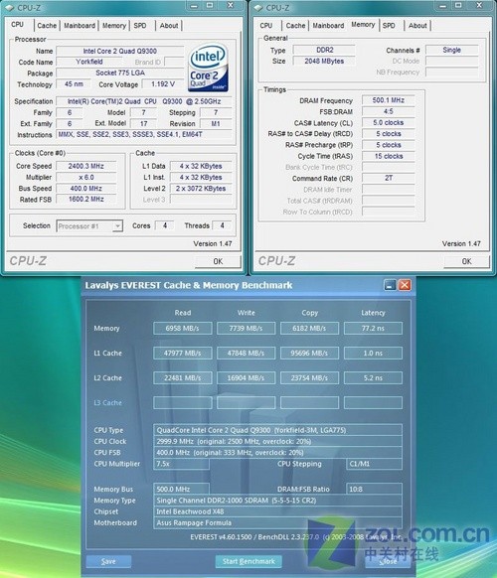Screen dimensions: 497x578
Task: Click the CPU-Z title icon in right window
Action: pyautogui.click(x=258, y=7)
